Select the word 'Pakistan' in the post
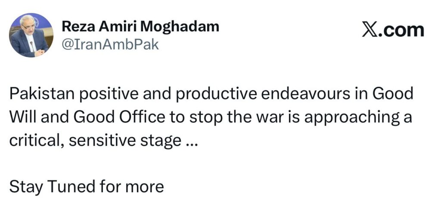The image size is (441, 221). [42, 94]
